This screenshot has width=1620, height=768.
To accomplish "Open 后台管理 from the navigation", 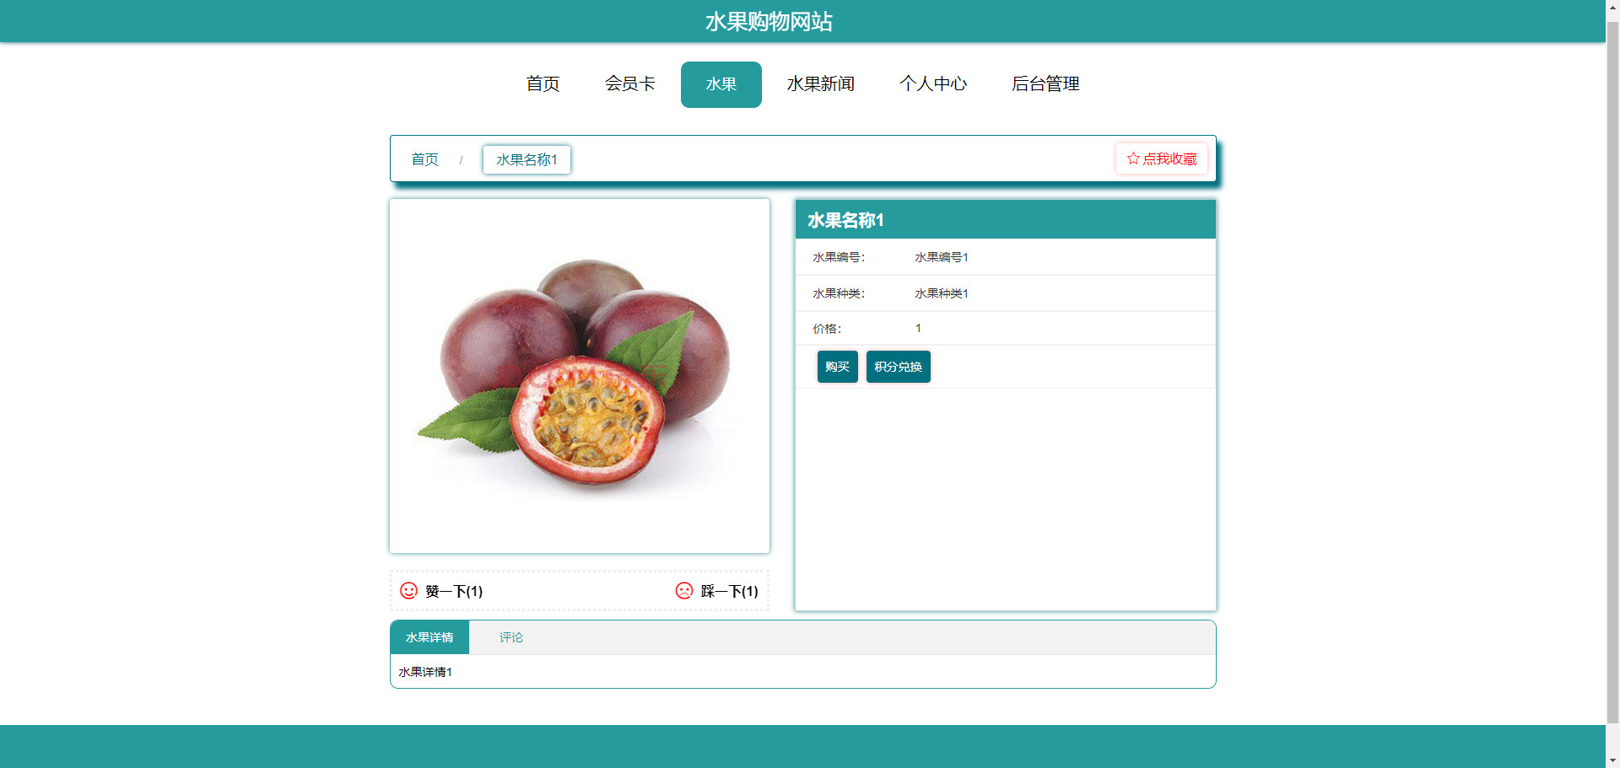I will pyautogui.click(x=1045, y=84).
